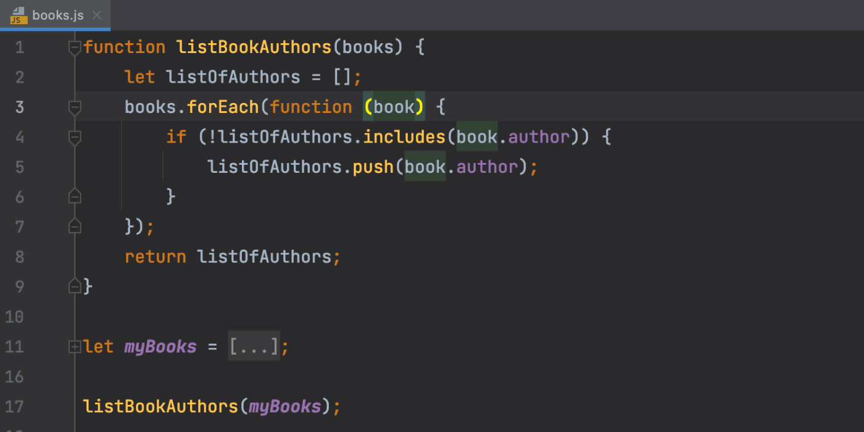864x432 pixels.
Task: Click the function keyword on line 1
Action: pyautogui.click(x=125, y=48)
